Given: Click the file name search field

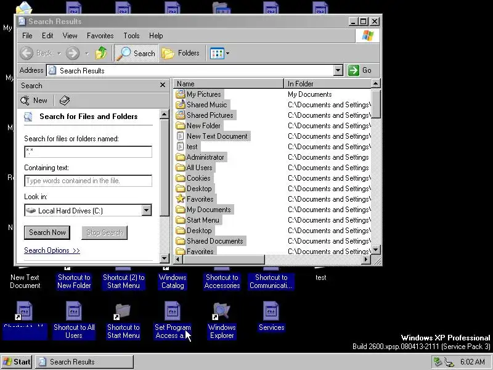Looking at the screenshot, I should [88, 152].
